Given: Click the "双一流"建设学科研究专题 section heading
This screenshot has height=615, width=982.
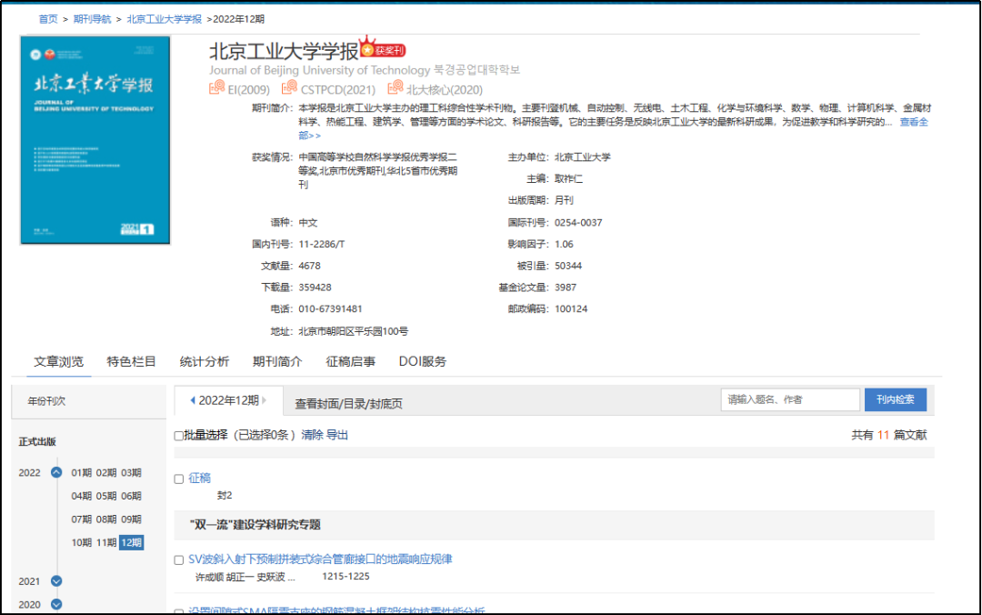Looking at the screenshot, I should 255,525.
